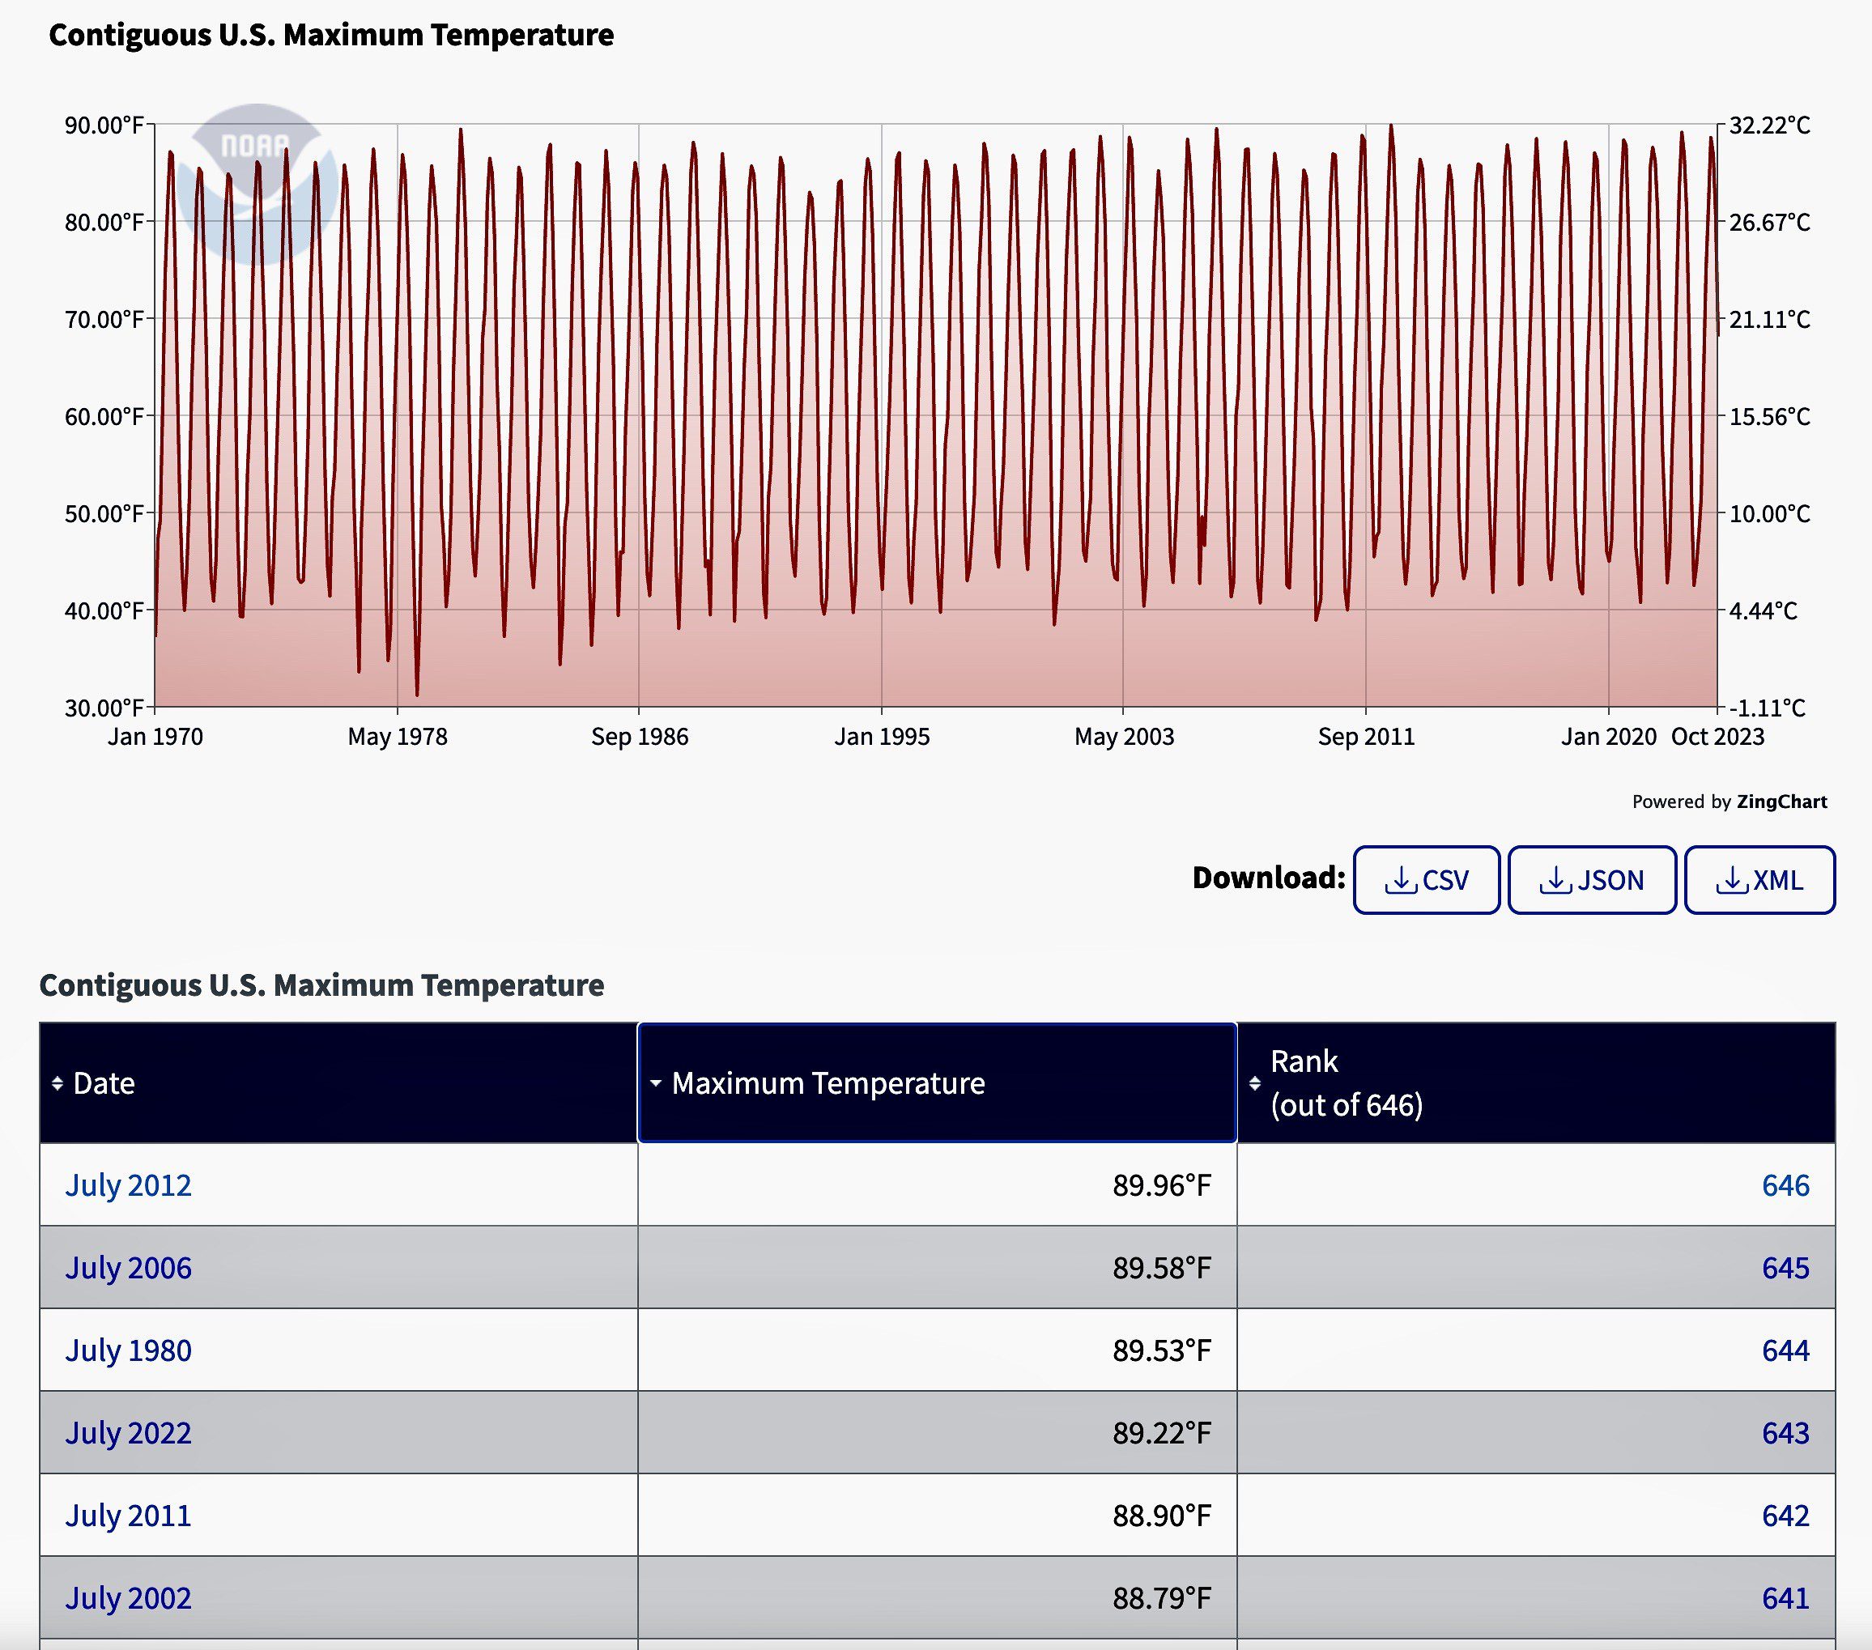Open the July 2011 link
The image size is (1872, 1650).
pos(128,1515)
